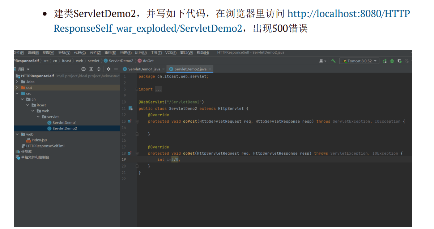Close the ServletDemo1.java tab
This screenshot has height=229, width=434.
pyautogui.click(x=163, y=69)
